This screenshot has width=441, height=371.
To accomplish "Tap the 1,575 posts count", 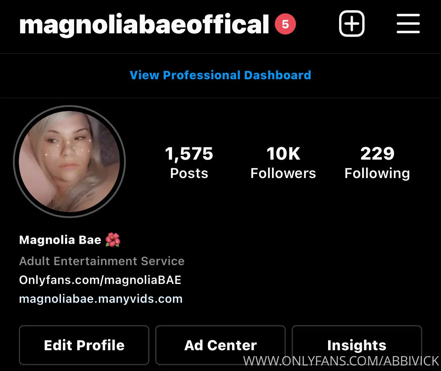I will click(189, 162).
